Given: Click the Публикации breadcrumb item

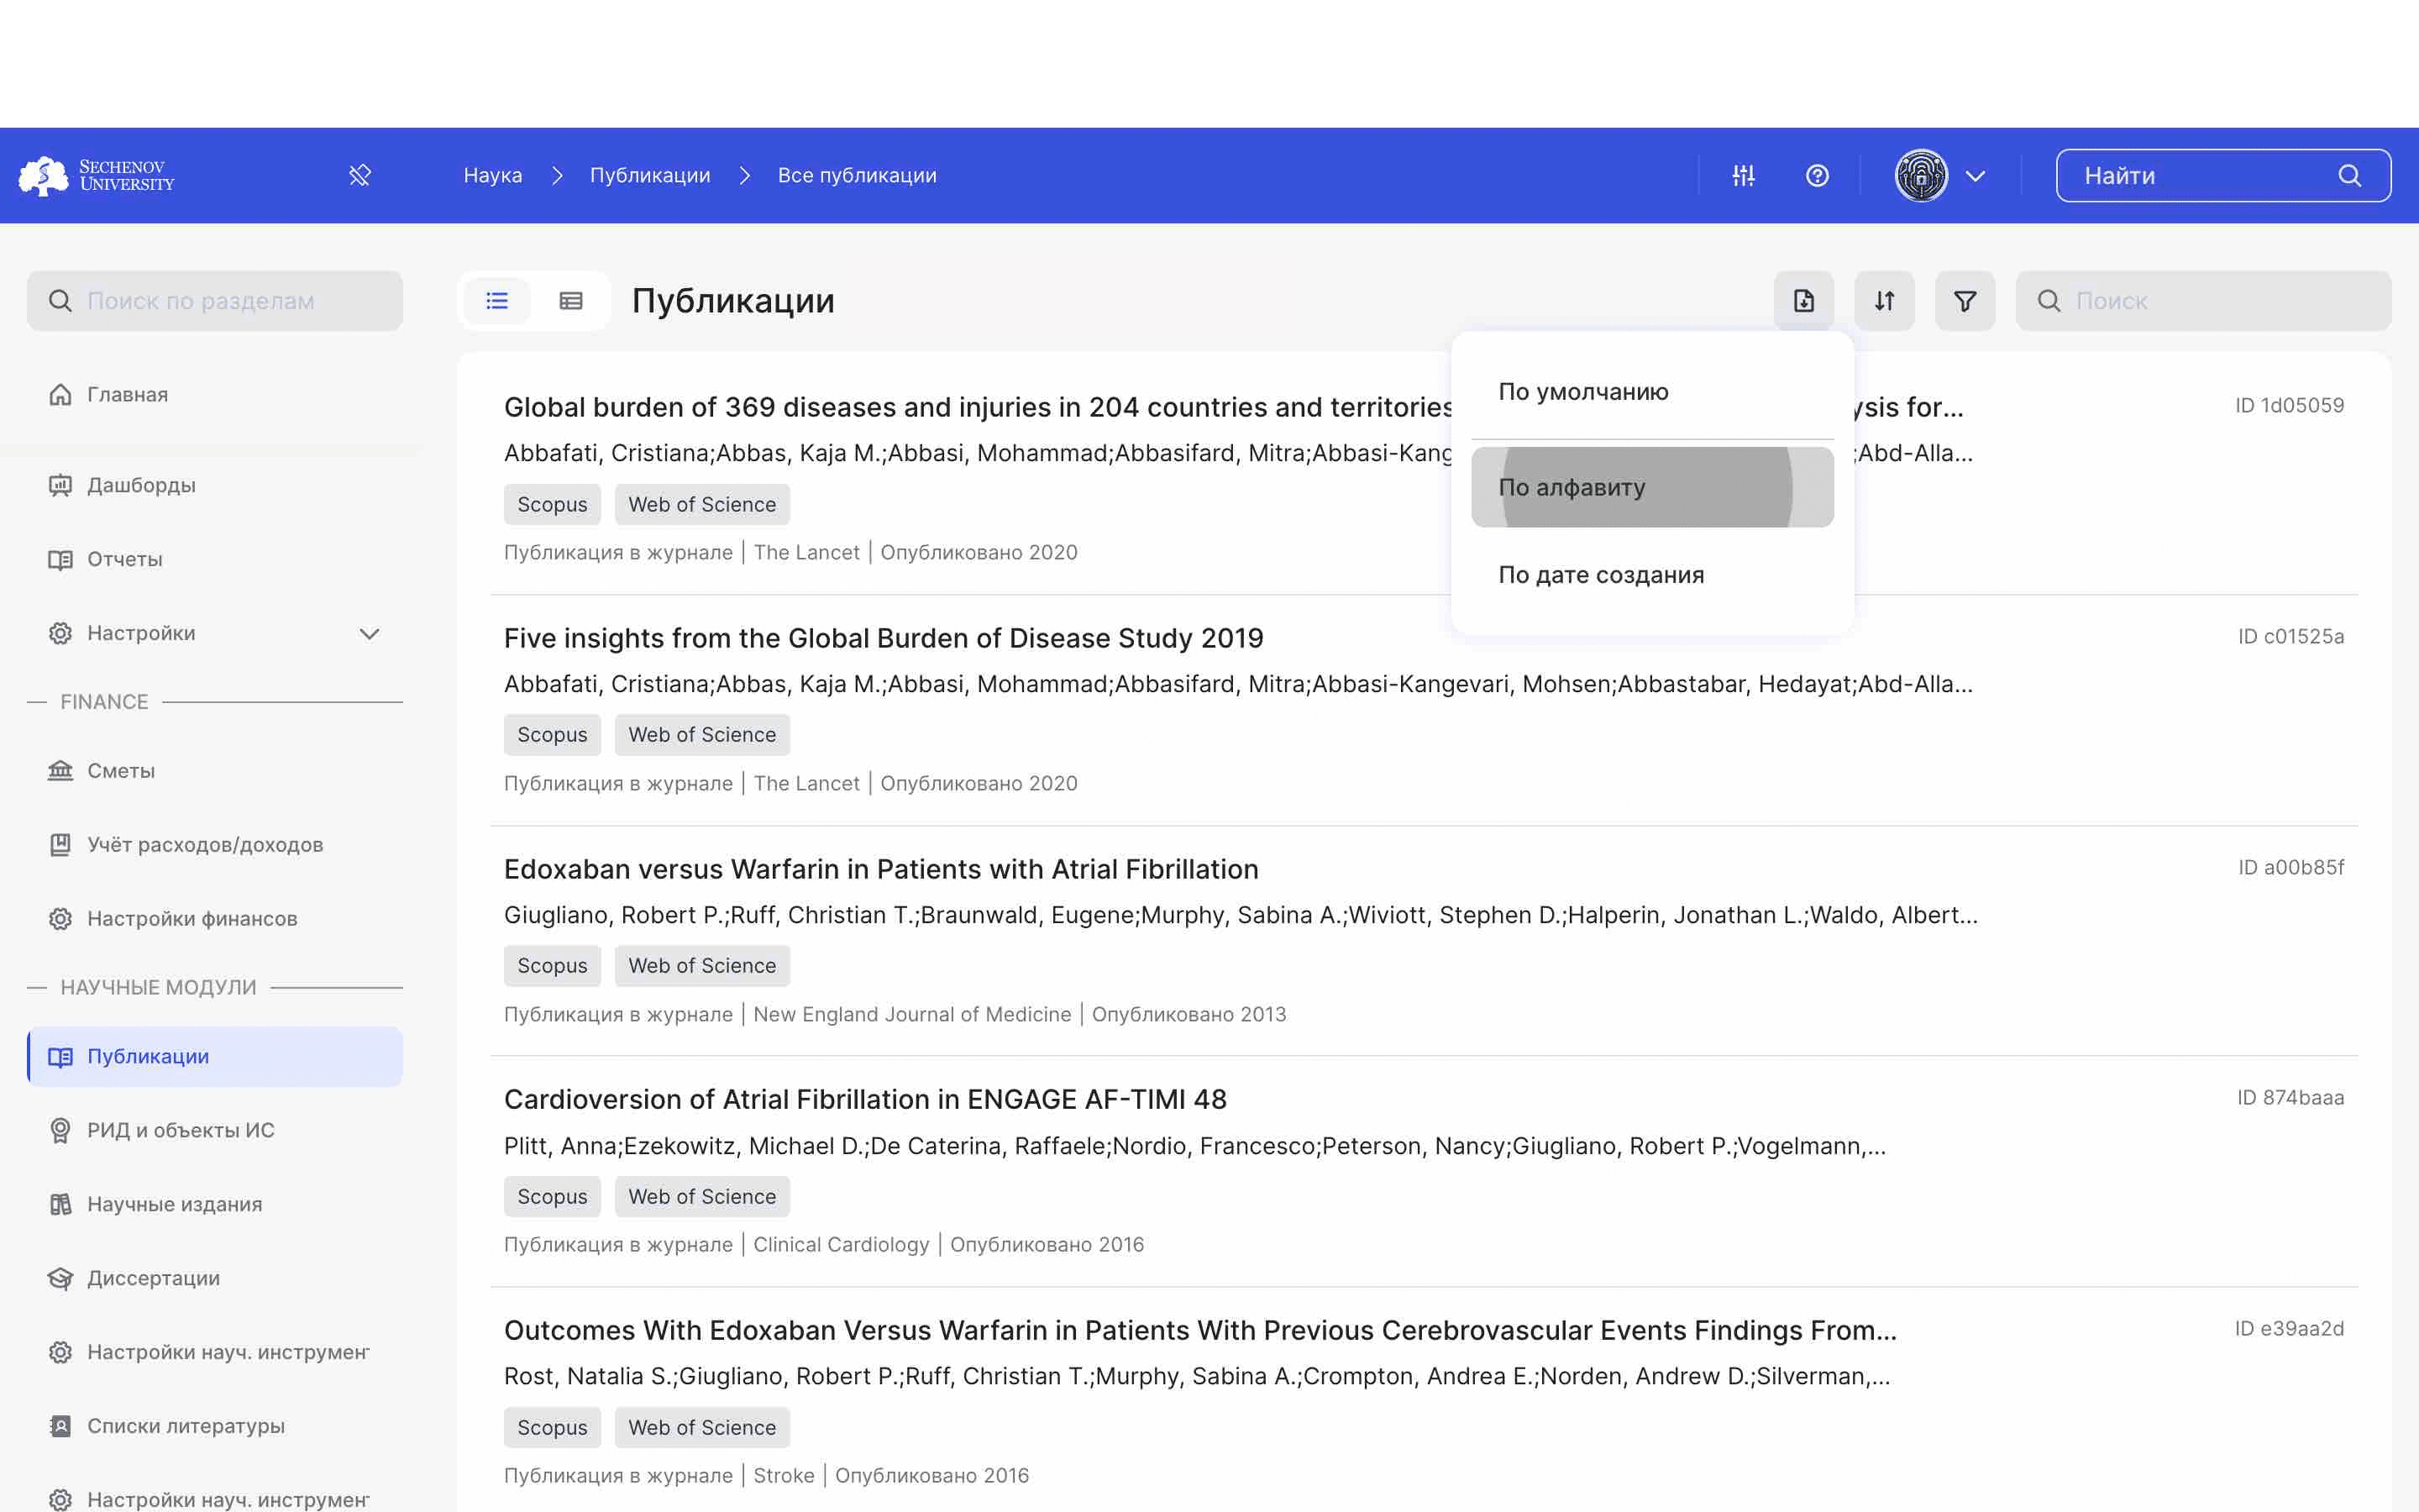Looking at the screenshot, I should coord(649,174).
